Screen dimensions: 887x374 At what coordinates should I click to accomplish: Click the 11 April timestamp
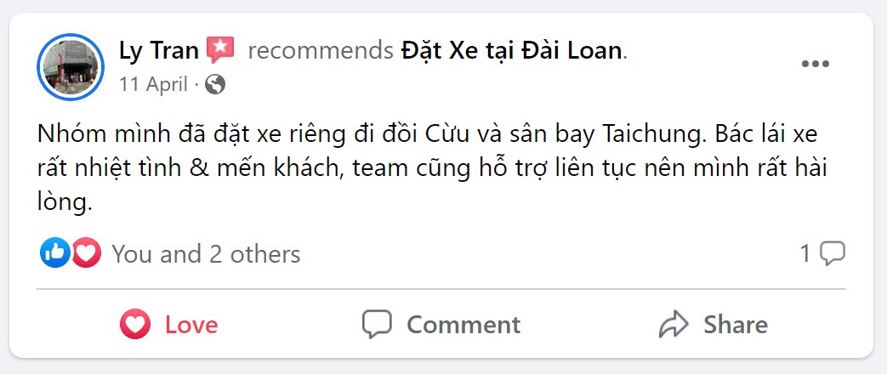coord(153,84)
